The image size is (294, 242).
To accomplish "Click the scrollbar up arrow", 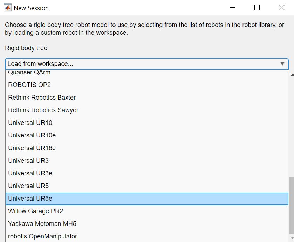I will tap(292, 74).
